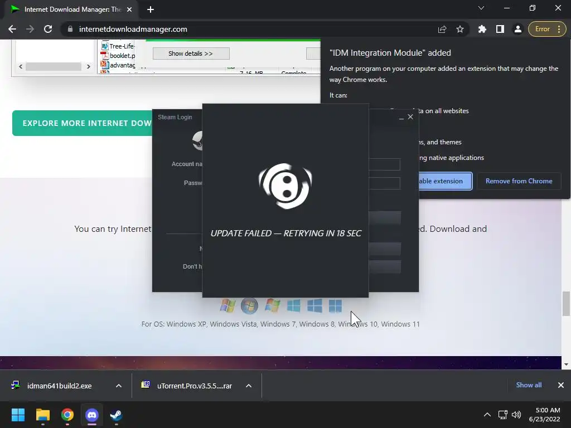The image size is (571, 428).
Task: Click Steam icon on taskbar
Action: coord(116,415)
